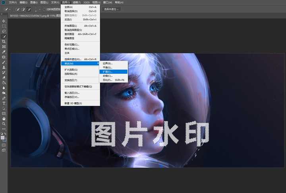Select the Rectangular Marquee tool
Screen dimensions: 286x193
point(4,26)
